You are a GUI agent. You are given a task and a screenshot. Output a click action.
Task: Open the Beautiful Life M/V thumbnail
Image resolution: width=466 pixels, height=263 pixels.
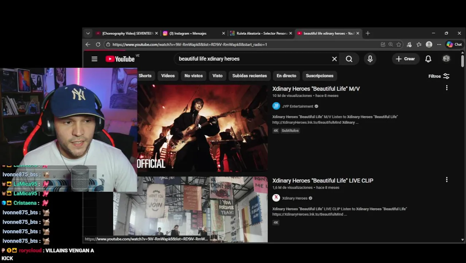[202, 128]
